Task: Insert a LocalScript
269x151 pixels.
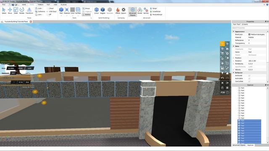Action: (x=155, y=11)
